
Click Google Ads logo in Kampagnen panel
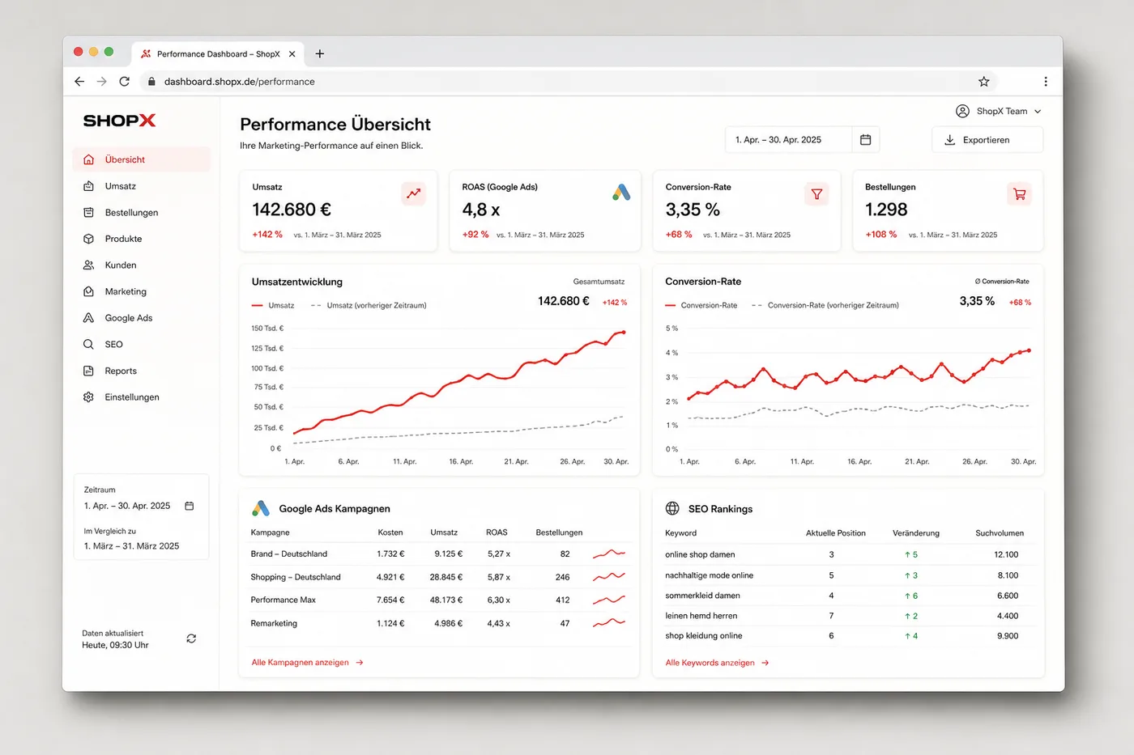(x=261, y=508)
